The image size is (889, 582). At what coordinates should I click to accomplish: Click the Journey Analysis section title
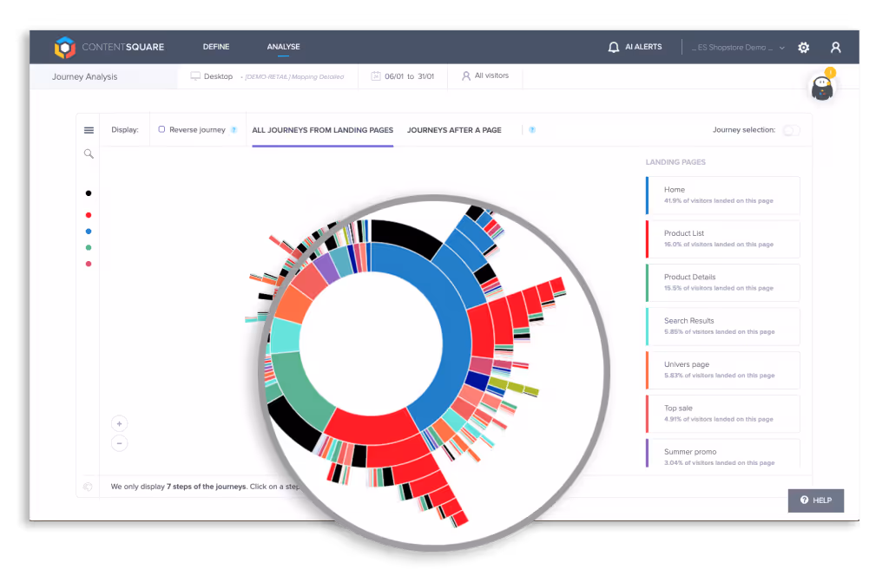(x=84, y=76)
